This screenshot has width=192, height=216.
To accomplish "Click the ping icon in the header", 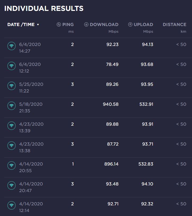I will [59, 24].
